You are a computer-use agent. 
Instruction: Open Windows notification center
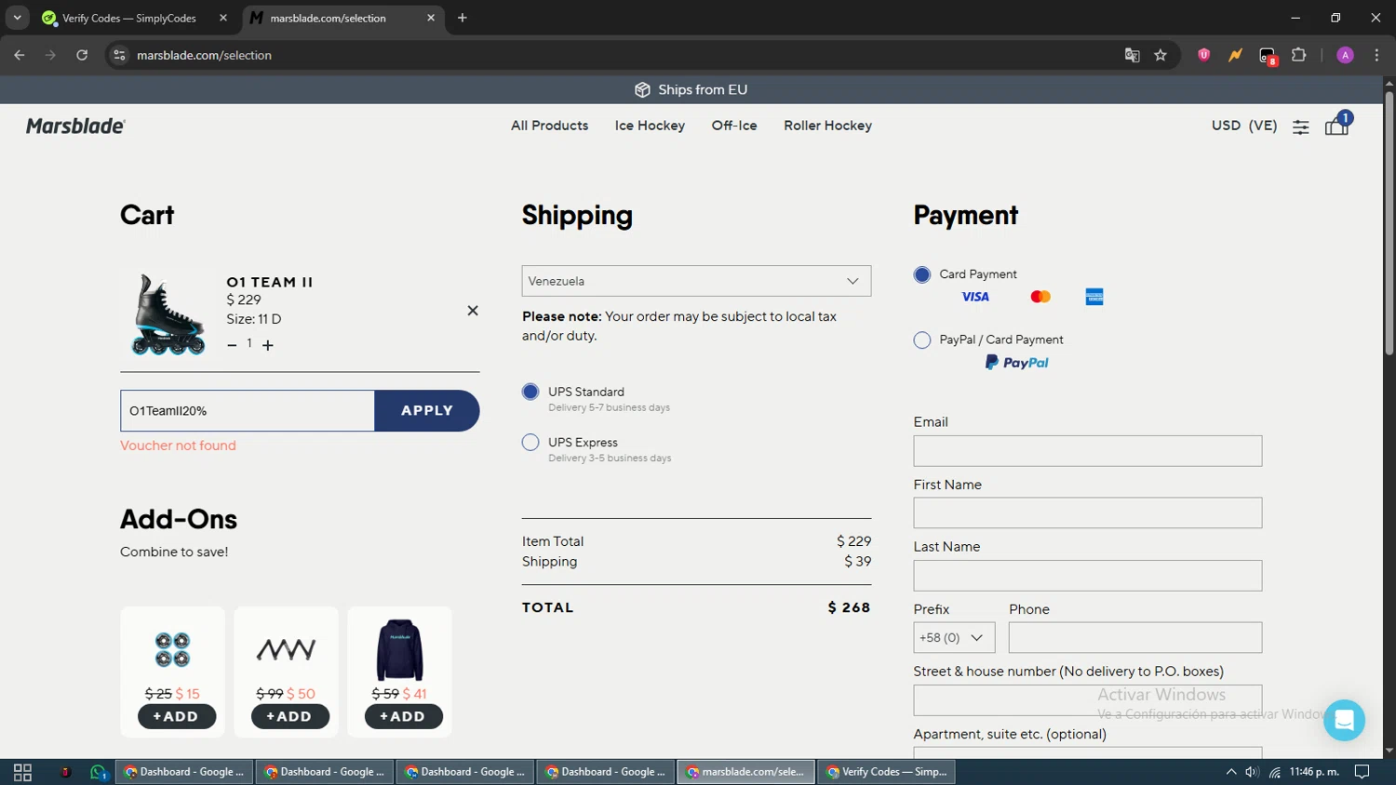tap(1362, 772)
